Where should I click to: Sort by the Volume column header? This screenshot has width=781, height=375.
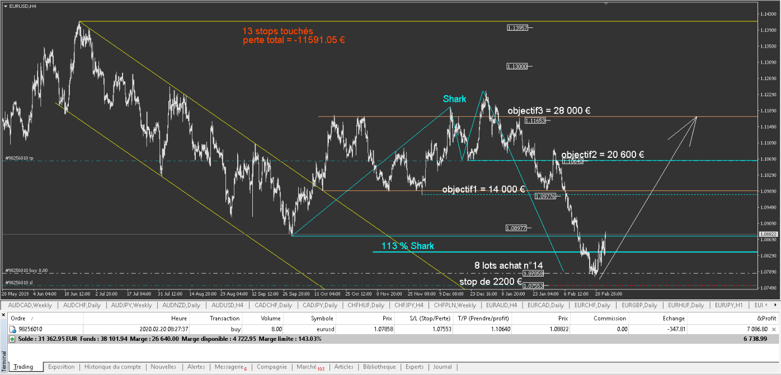click(264, 318)
